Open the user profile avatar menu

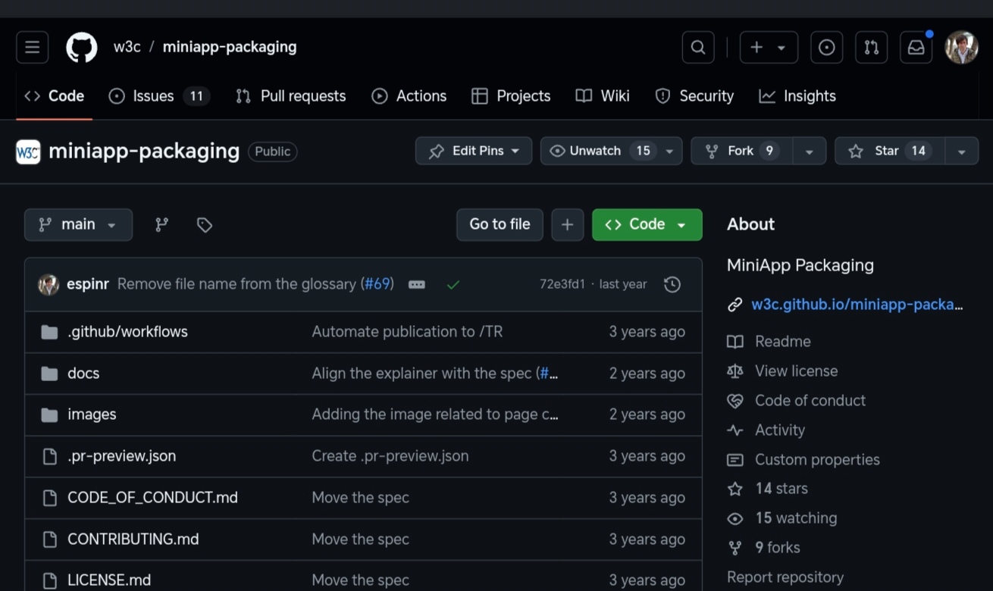961,47
